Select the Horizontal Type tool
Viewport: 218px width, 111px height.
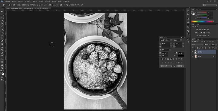pos(2,56)
